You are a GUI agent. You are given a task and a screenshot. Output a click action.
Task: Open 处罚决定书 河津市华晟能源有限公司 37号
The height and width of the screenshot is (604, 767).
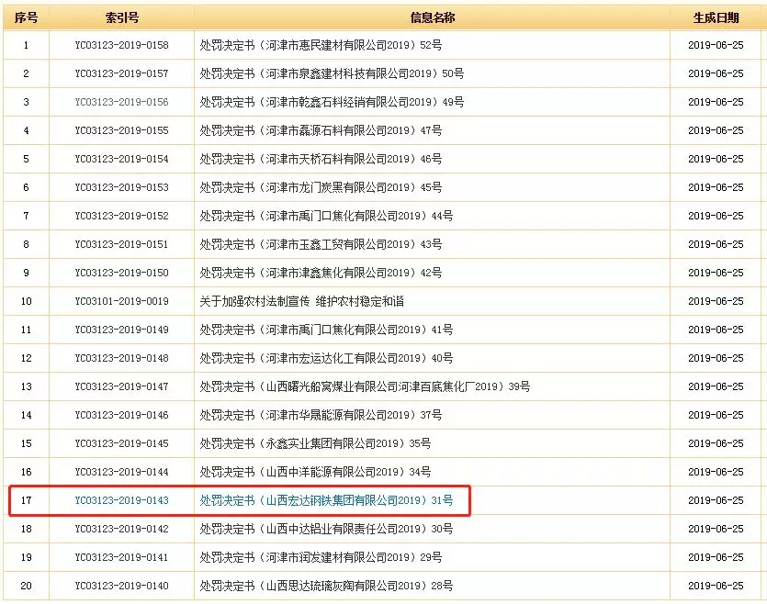pos(321,414)
